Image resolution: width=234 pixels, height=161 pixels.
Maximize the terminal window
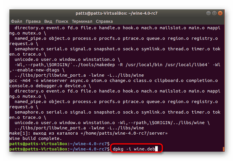coord(214,13)
